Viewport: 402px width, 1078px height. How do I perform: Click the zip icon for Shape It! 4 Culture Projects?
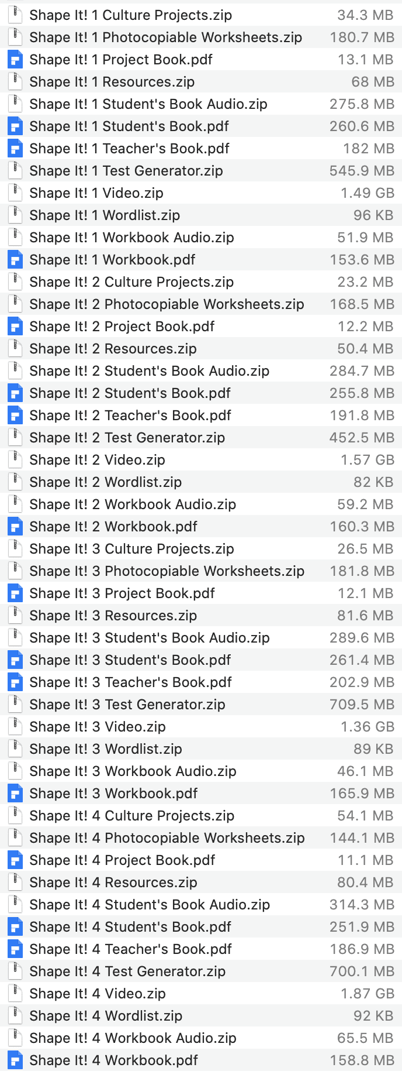pos(15,815)
